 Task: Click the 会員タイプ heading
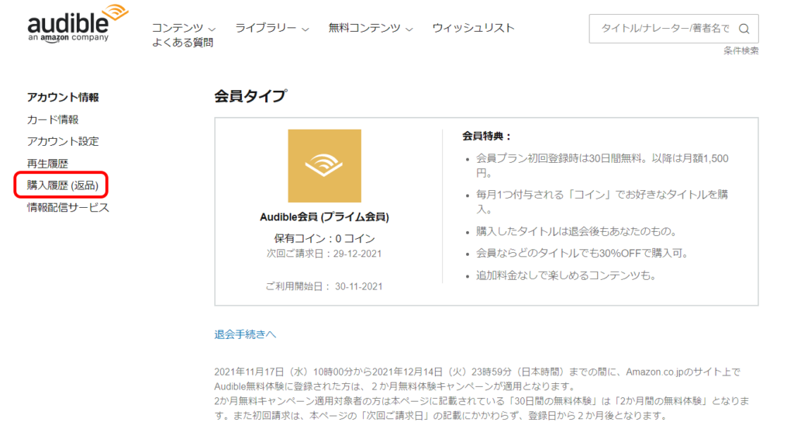click(x=250, y=95)
